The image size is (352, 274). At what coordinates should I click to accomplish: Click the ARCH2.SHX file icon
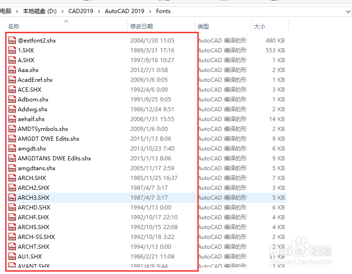click(12, 188)
